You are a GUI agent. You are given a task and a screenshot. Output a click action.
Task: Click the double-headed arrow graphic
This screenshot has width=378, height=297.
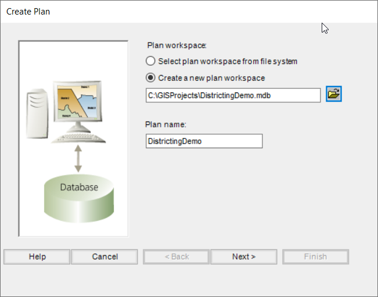click(x=78, y=158)
